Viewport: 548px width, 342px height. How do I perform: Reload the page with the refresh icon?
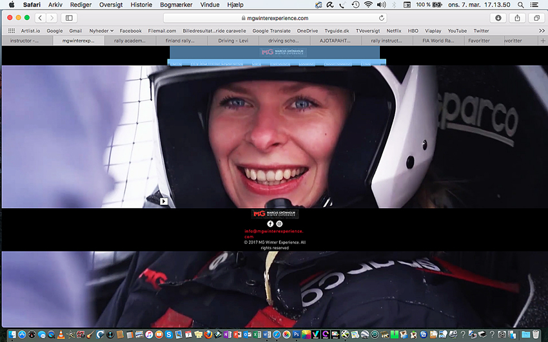tap(381, 18)
